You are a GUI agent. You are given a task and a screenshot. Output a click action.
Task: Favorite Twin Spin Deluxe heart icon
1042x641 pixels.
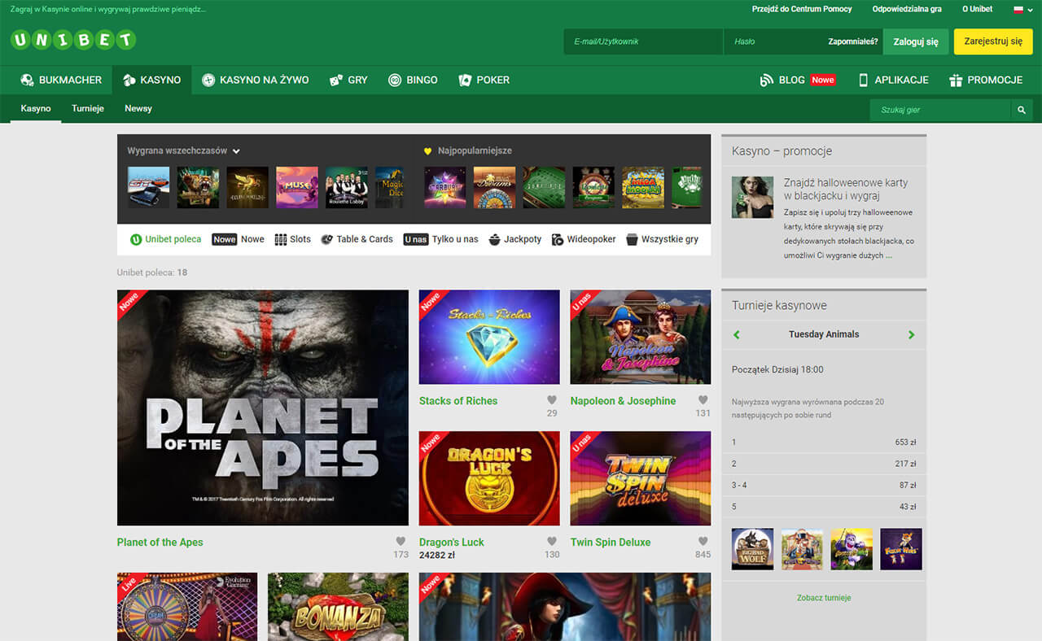point(703,542)
